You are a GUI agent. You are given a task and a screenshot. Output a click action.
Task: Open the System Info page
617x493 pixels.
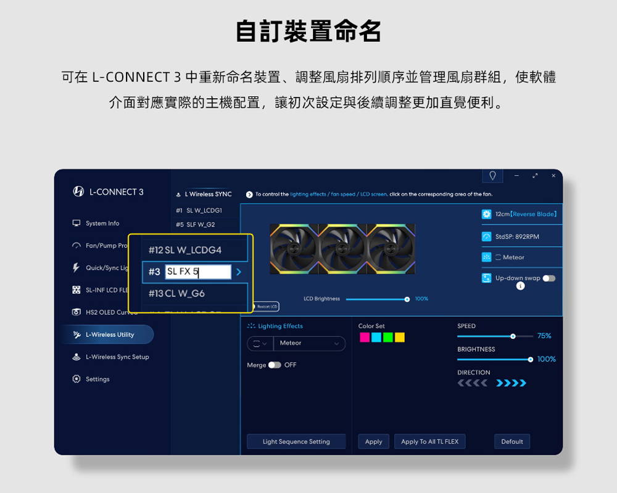click(102, 223)
